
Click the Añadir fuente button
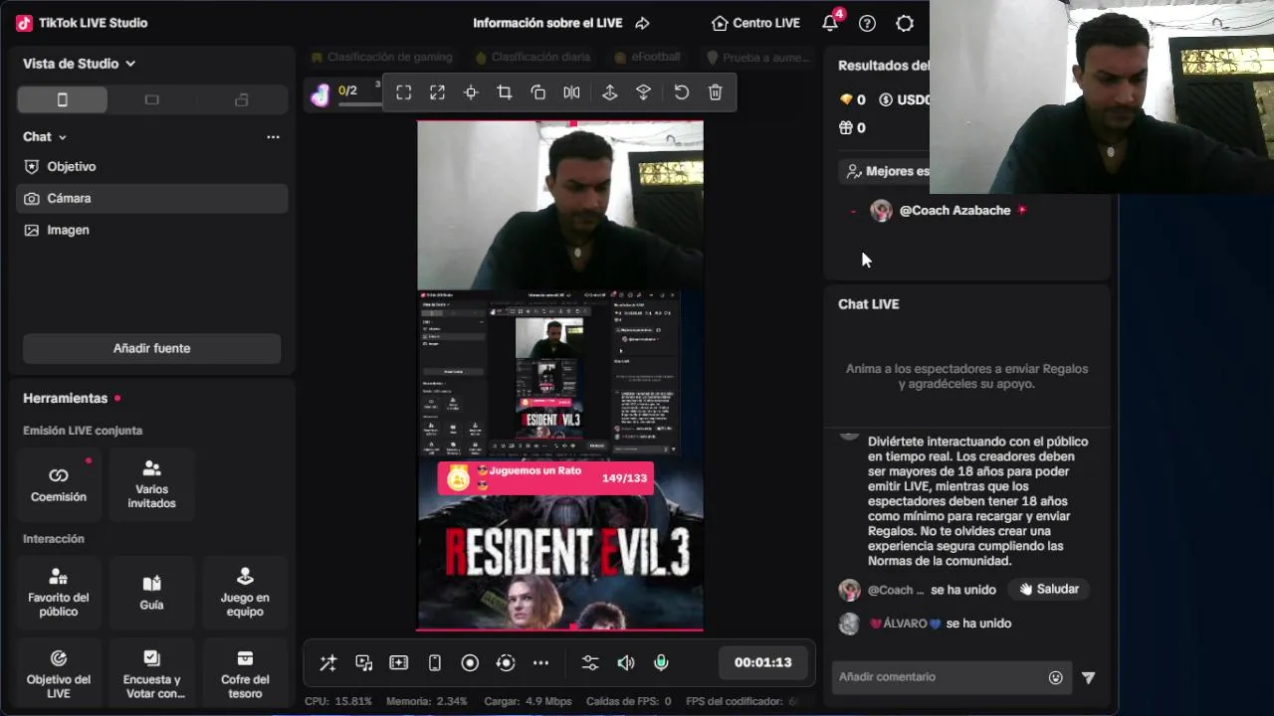tap(151, 348)
